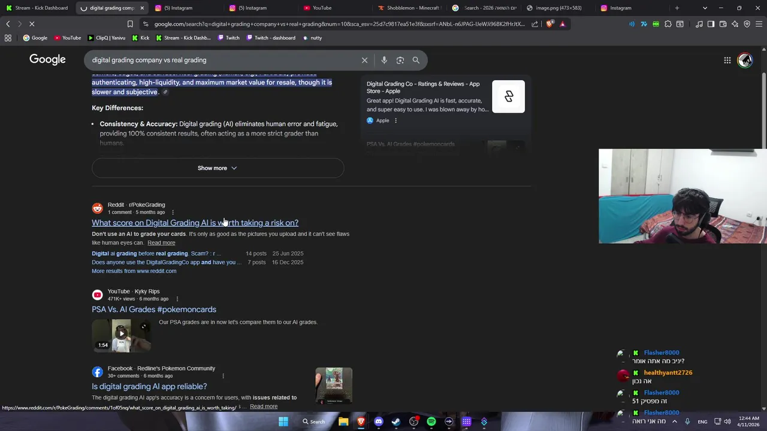This screenshot has height=431, width=767.
Task: Open the nutty bookmark
Action: point(312,38)
